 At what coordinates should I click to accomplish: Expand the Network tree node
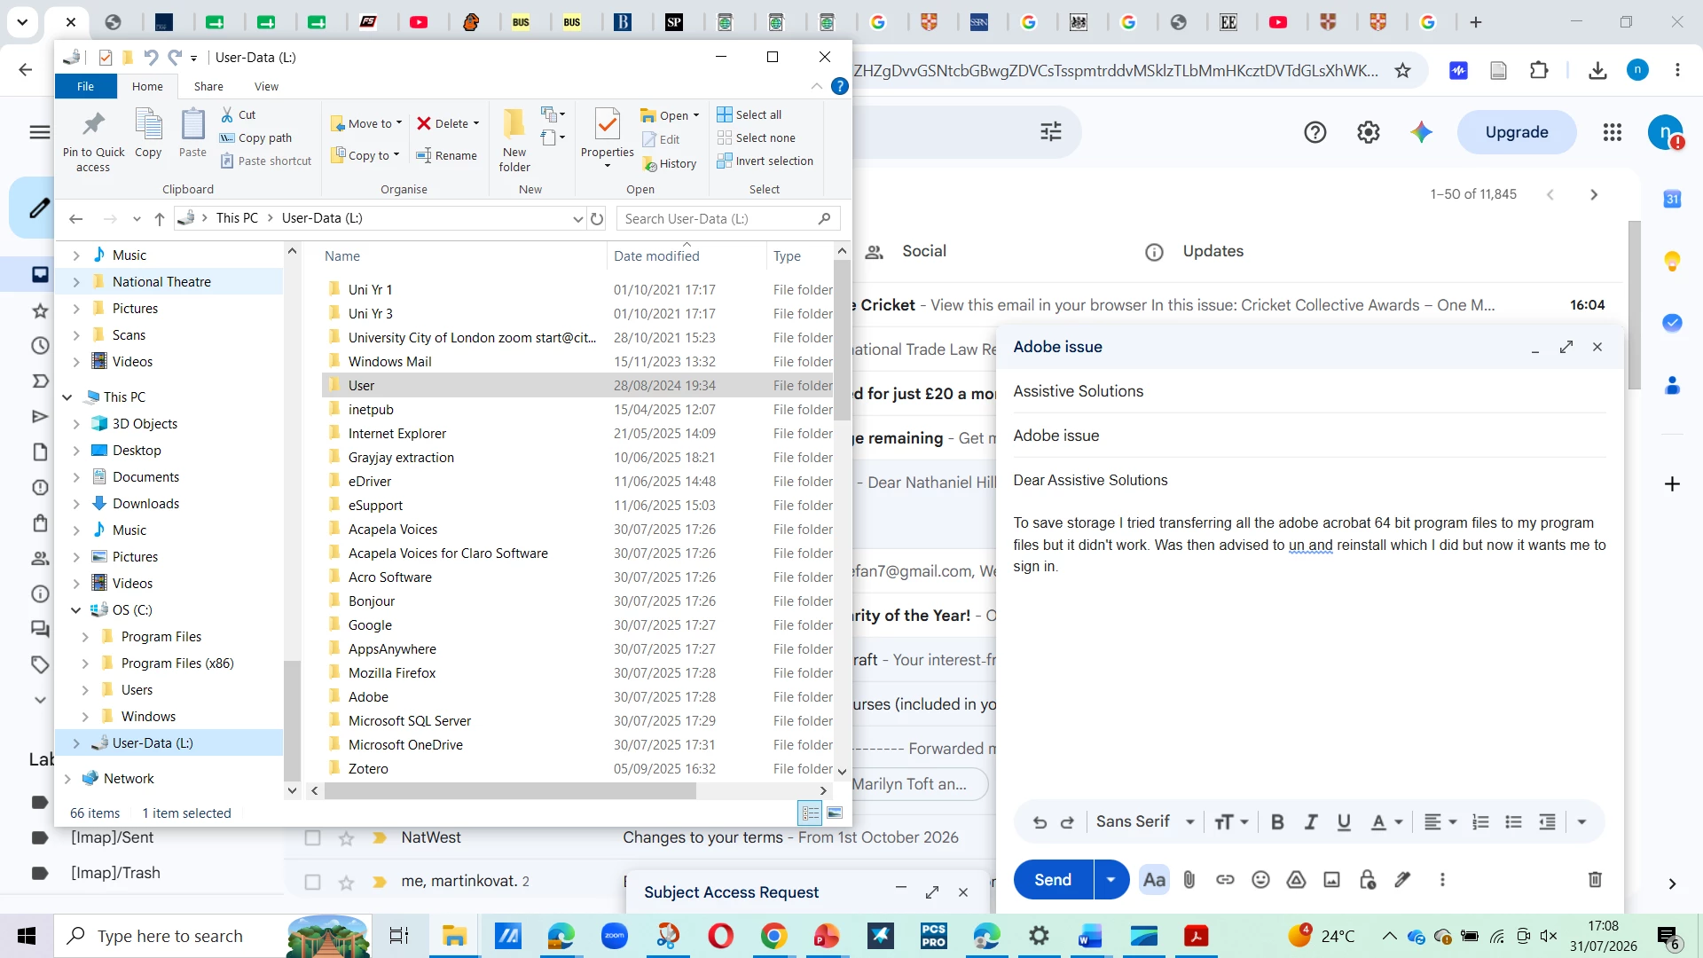(67, 779)
